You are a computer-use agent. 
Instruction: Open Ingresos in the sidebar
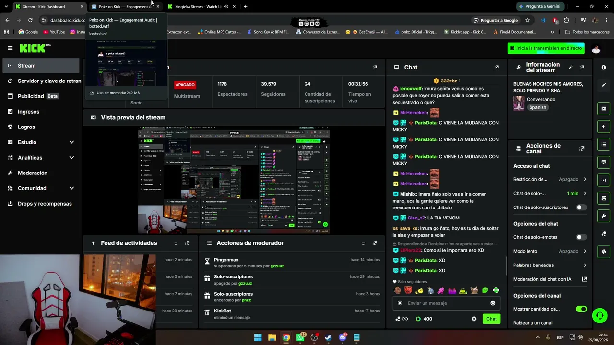tap(41, 112)
